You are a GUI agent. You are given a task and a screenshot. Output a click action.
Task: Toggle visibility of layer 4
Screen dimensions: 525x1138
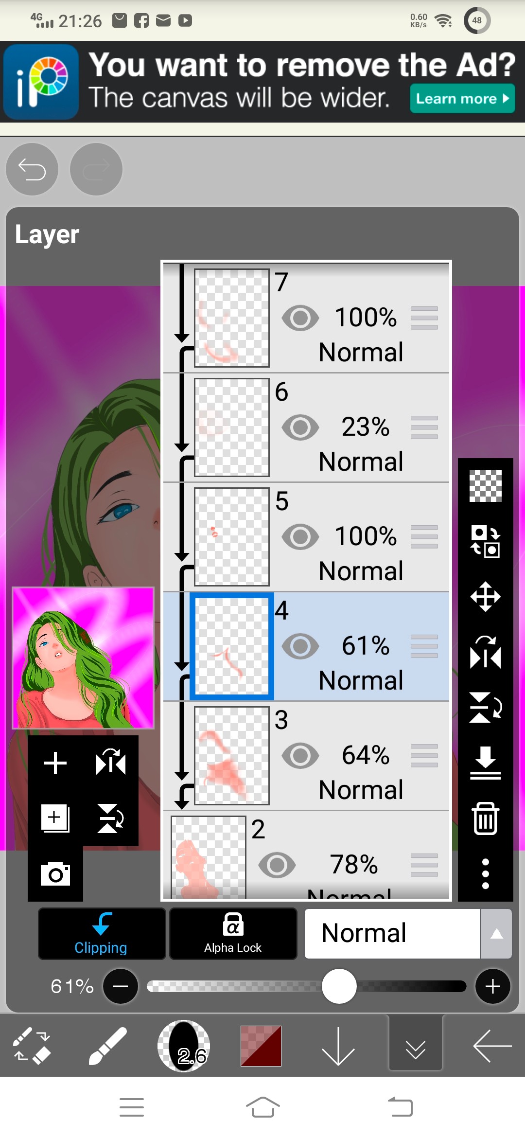300,646
